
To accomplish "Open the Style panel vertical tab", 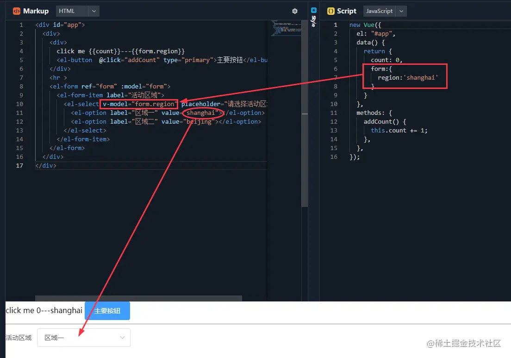I will pos(313,17).
